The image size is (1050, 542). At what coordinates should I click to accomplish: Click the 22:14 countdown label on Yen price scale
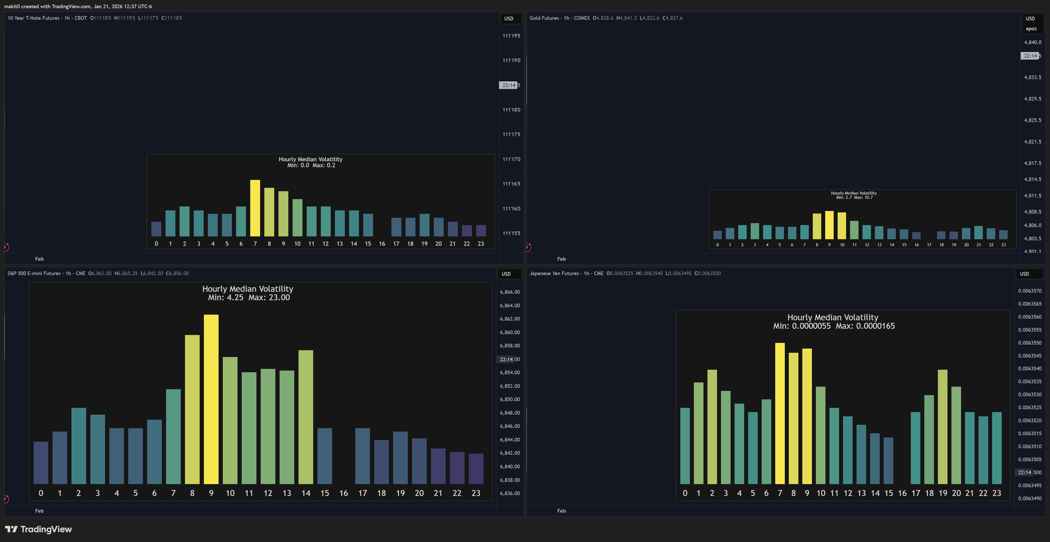1024,472
